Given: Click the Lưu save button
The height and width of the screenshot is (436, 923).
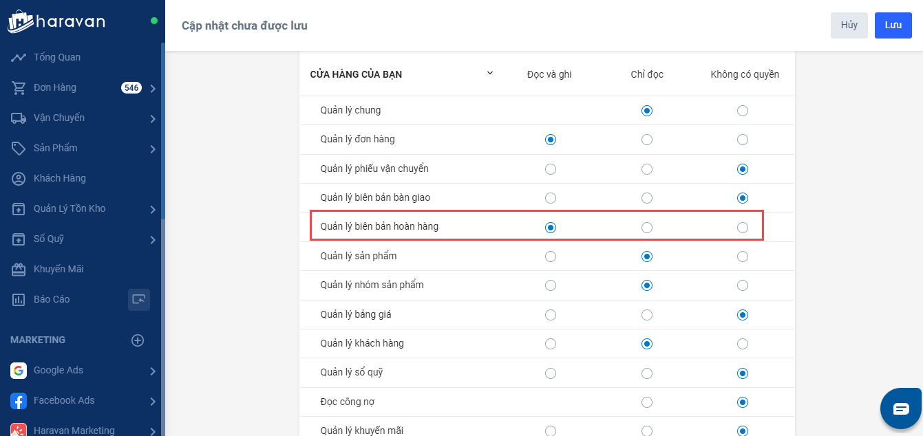Looking at the screenshot, I should click(893, 25).
